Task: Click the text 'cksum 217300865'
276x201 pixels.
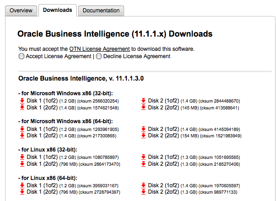Action: coord(97,136)
